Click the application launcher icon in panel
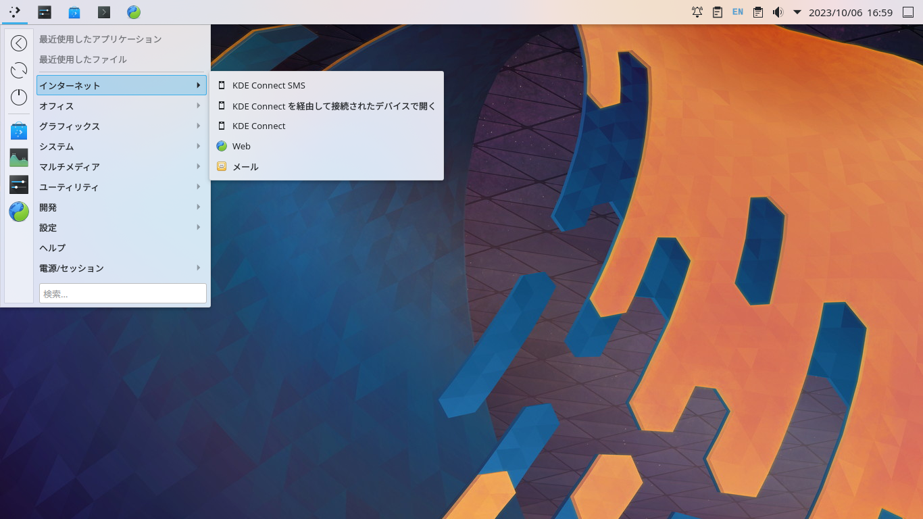 (15, 11)
